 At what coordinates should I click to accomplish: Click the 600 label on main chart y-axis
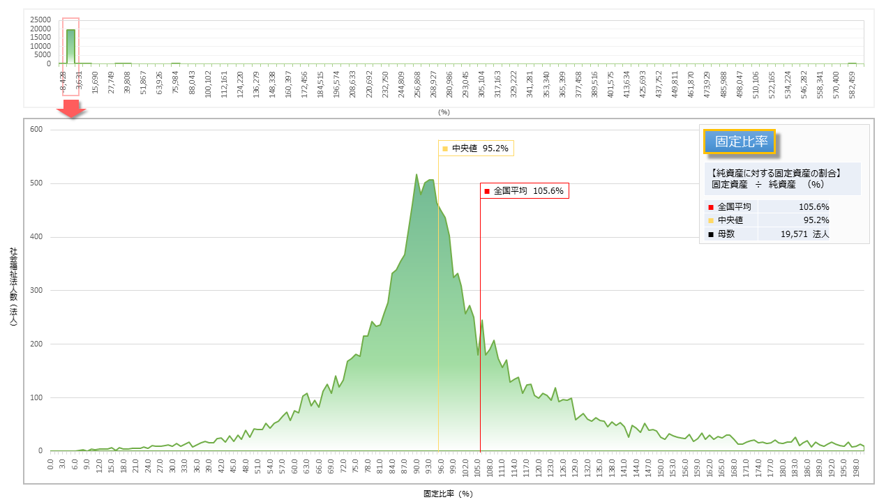click(x=36, y=130)
